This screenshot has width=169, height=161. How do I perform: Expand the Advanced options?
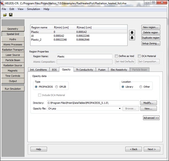(151, 118)
